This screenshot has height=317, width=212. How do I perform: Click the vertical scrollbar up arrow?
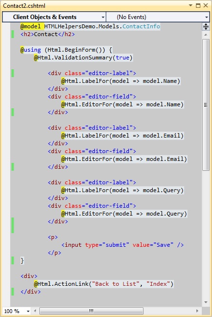tap(206, 35)
